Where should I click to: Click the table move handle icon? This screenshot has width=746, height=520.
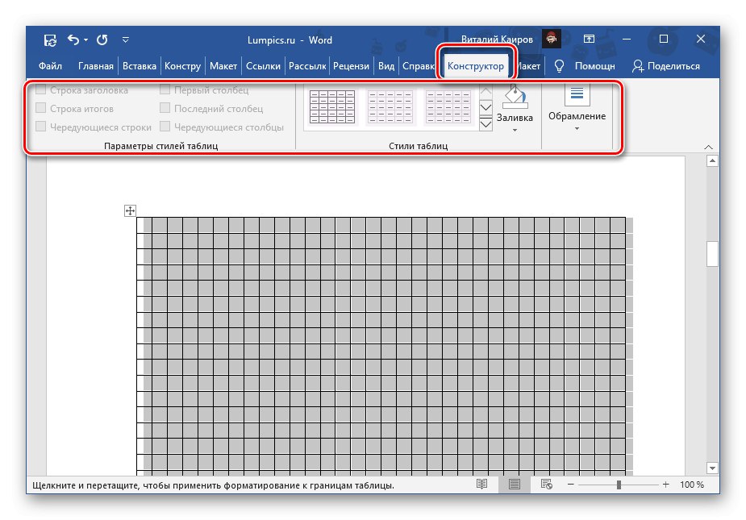[130, 210]
